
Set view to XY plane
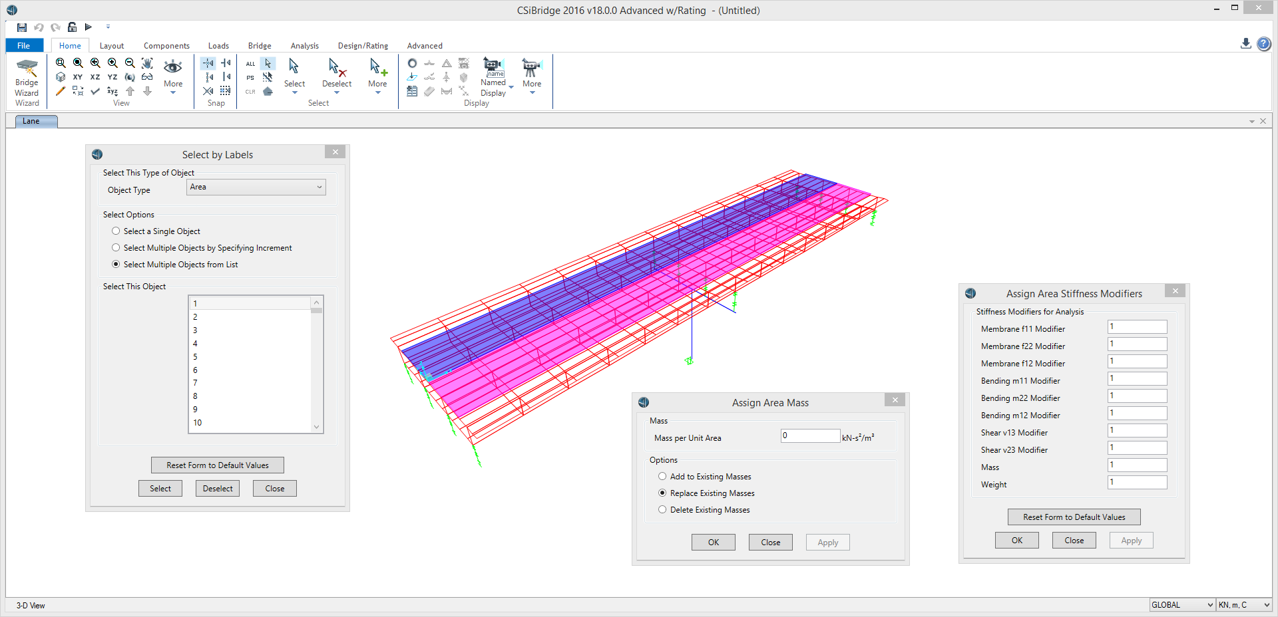pyautogui.click(x=78, y=77)
